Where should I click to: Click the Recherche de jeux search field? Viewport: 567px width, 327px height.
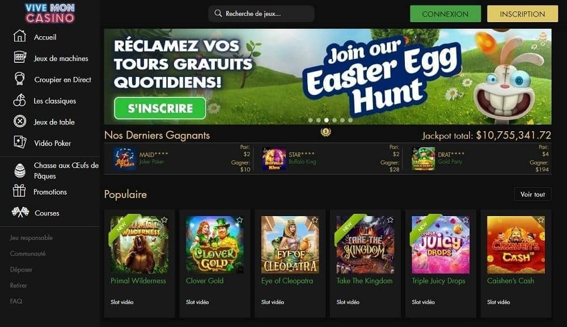pos(261,14)
